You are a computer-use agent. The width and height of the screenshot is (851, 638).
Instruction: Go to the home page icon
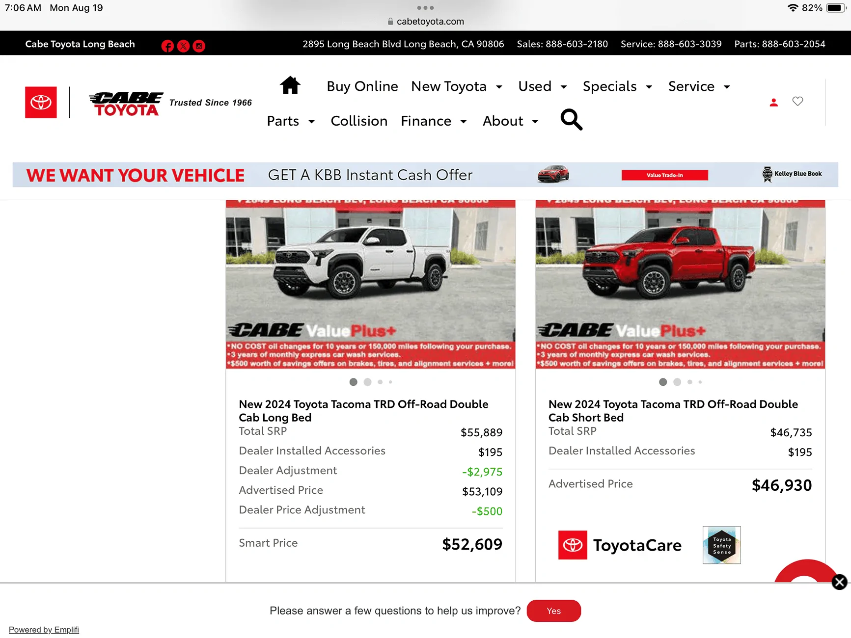[290, 85]
